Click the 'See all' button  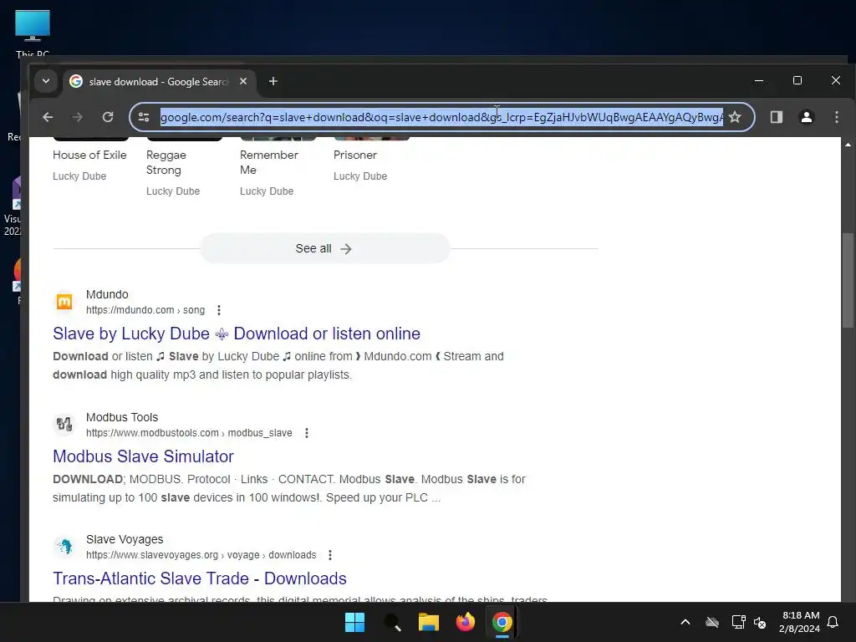[x=325, y=248]
